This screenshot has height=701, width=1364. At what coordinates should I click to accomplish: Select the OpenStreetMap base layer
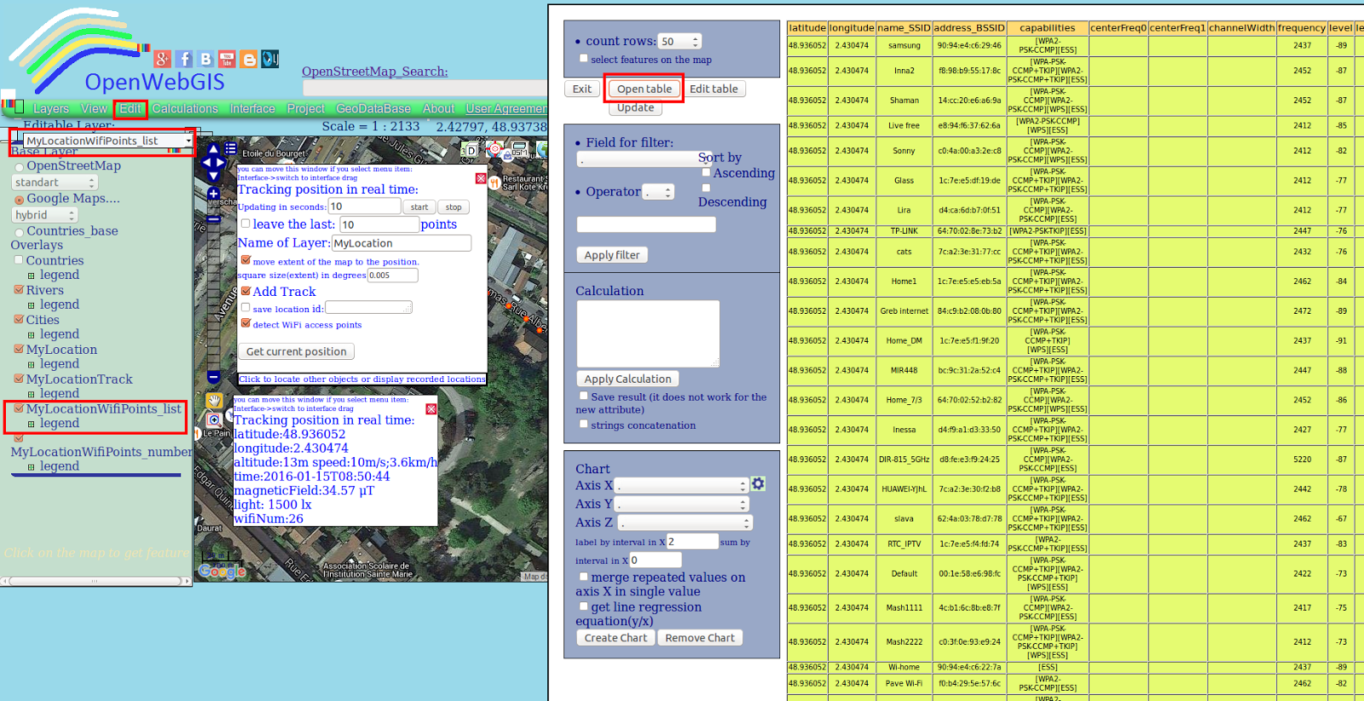coord(19,167)
